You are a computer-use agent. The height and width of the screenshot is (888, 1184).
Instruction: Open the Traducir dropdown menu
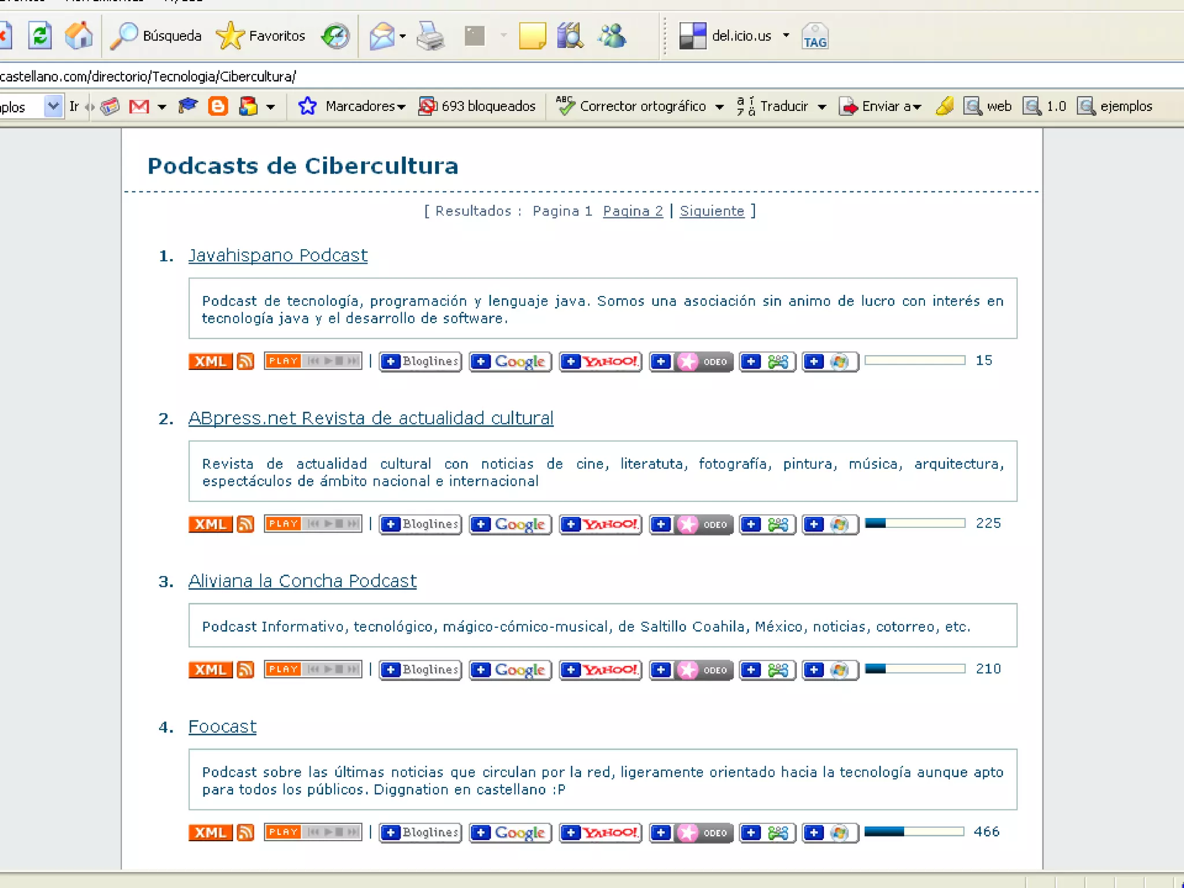[x=822, y=107]
